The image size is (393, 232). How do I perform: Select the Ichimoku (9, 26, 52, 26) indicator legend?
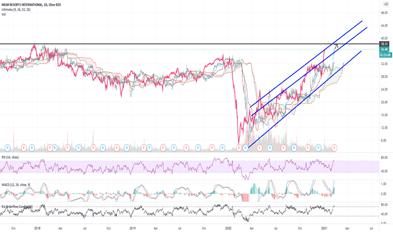(16, 10)
